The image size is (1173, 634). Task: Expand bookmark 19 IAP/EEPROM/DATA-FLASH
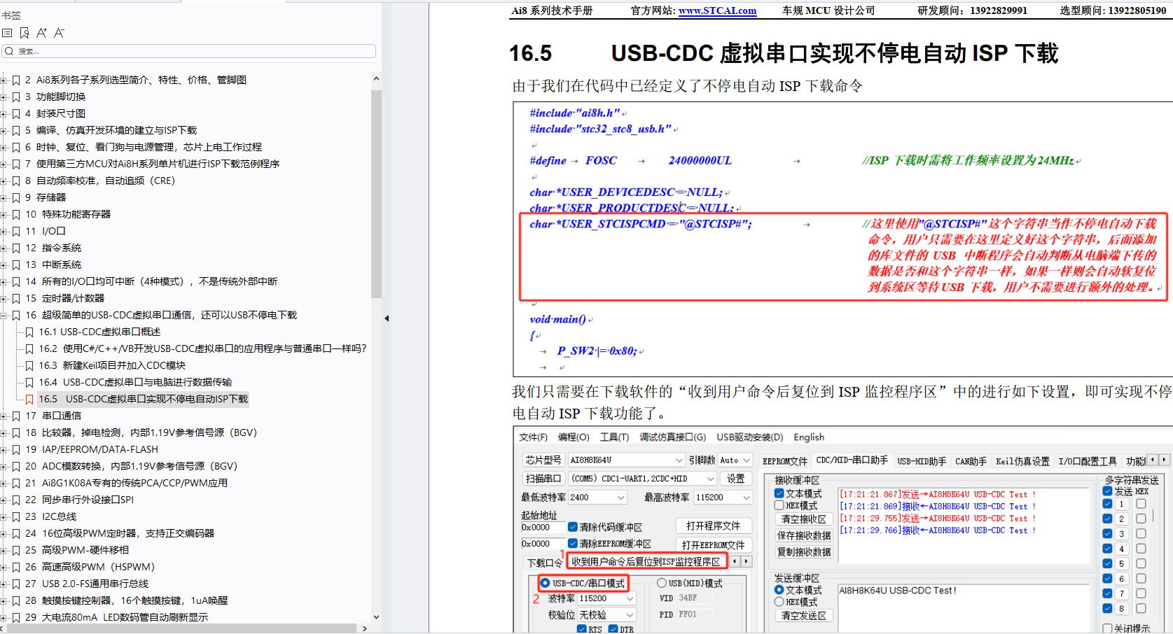pos(4,449)
